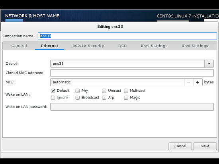Image resolution: width=219 pixels, height=164 pixels.
Task: Enable the Phy Wake on LAN option
Action: pyautogui.click(x=78, y=91)
